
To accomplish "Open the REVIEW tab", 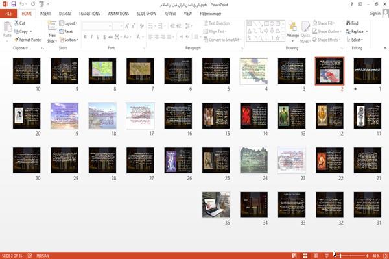I will click(170, 14).
